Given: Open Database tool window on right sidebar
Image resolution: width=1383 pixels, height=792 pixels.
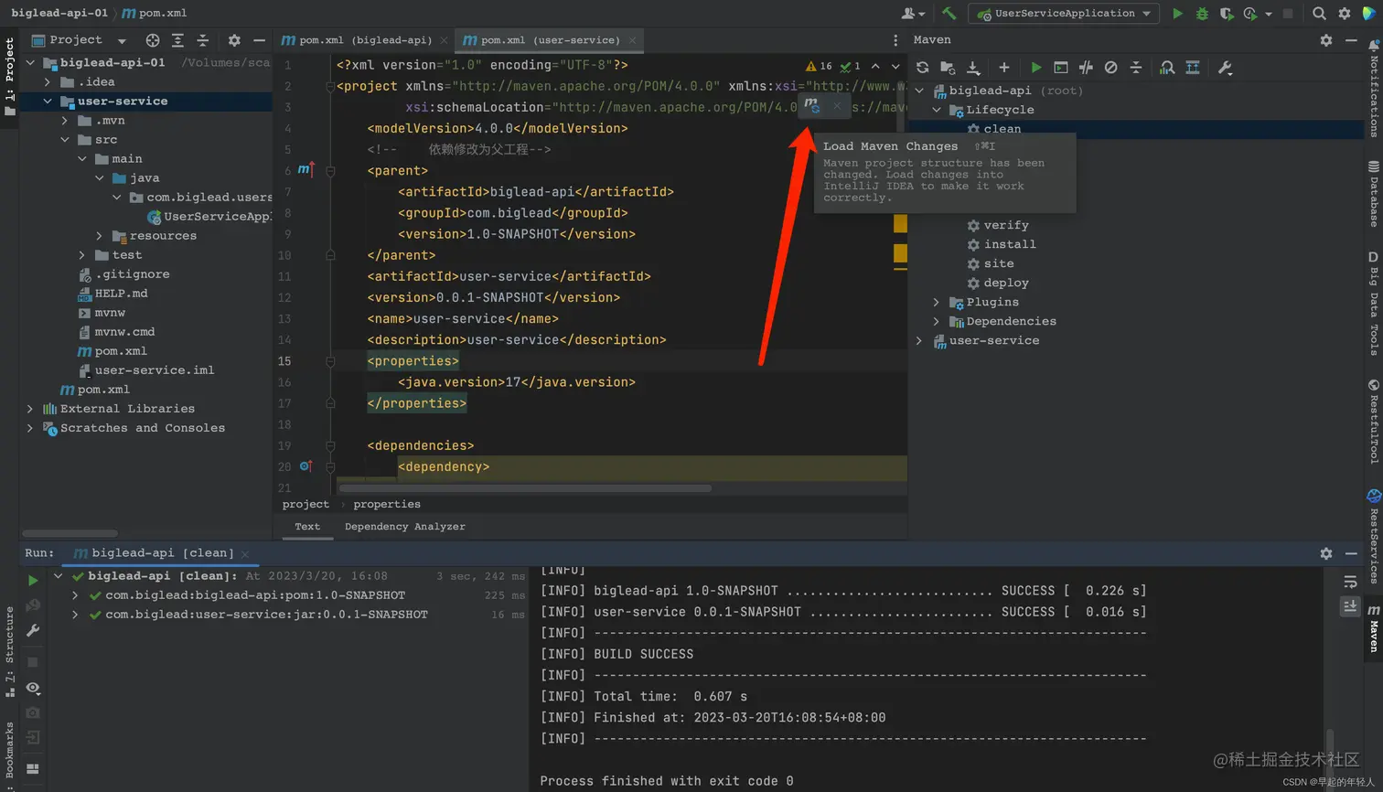Looking at the screenshot, I should 1374,194.
